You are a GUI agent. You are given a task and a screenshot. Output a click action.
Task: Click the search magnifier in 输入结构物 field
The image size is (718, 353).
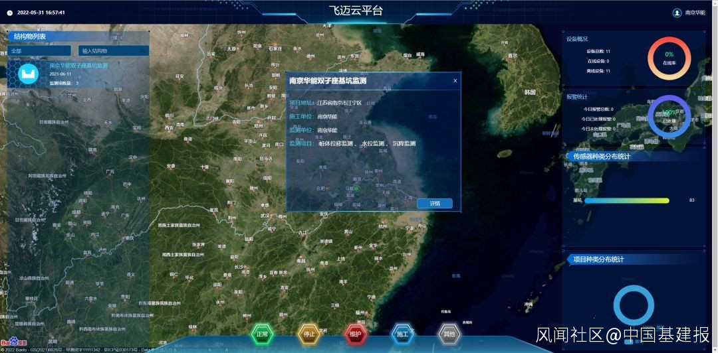click(143, 50)
